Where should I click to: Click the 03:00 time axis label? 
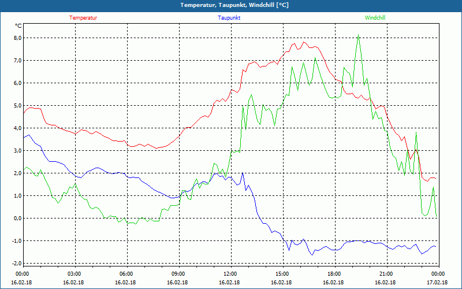tap(74, 274)
